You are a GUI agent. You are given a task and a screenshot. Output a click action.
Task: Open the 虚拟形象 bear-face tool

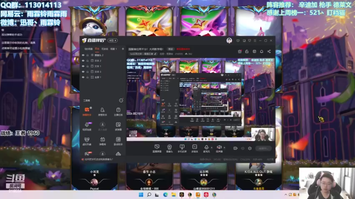click(87, 141)
